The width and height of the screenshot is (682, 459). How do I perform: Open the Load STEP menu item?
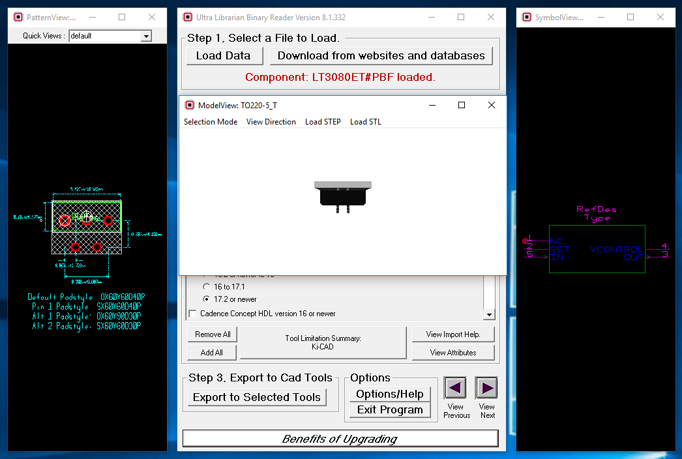[x=323, y=122]
